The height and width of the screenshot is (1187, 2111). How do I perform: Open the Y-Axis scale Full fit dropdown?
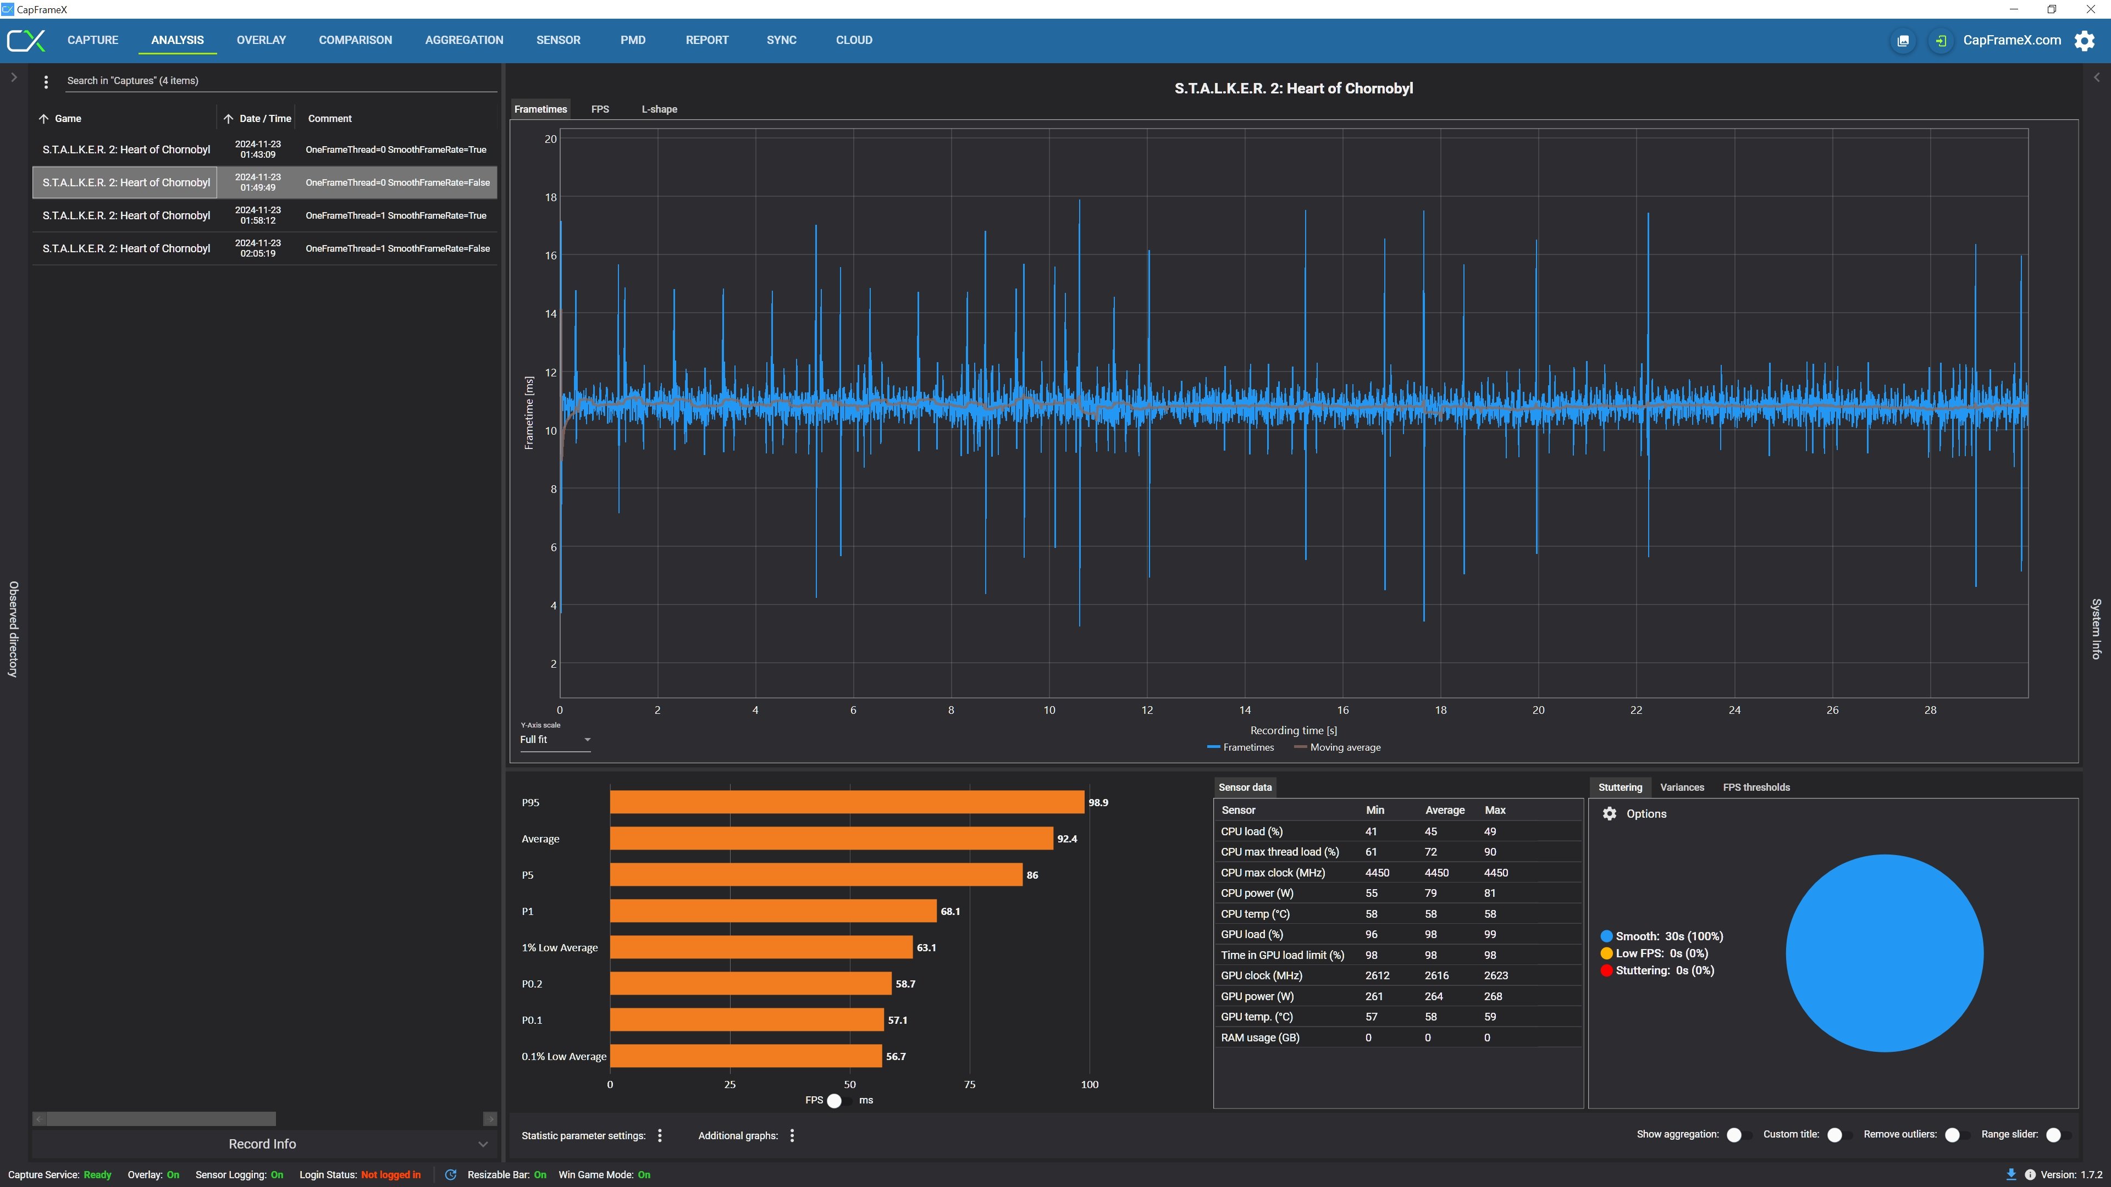click(555, 740)
